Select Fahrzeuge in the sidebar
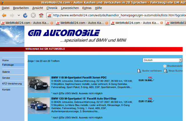The height and width of the screenshot is (121, 186). (8, 65)
